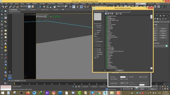
Task: Open the reference coordinate system View dropdown
Action: coord(60,6)
